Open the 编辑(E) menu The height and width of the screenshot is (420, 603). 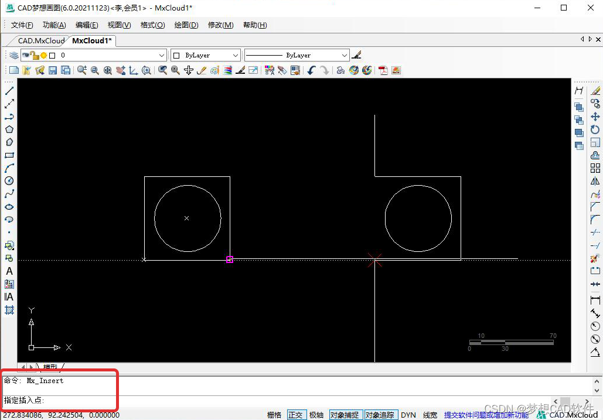click(x=87, y=25)
